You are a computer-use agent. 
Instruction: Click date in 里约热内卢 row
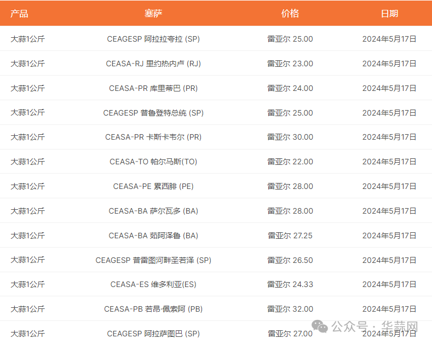coord(389,64)
